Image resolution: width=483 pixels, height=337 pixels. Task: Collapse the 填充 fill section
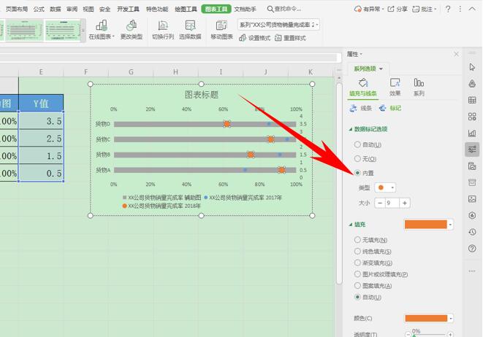(350, 225)
